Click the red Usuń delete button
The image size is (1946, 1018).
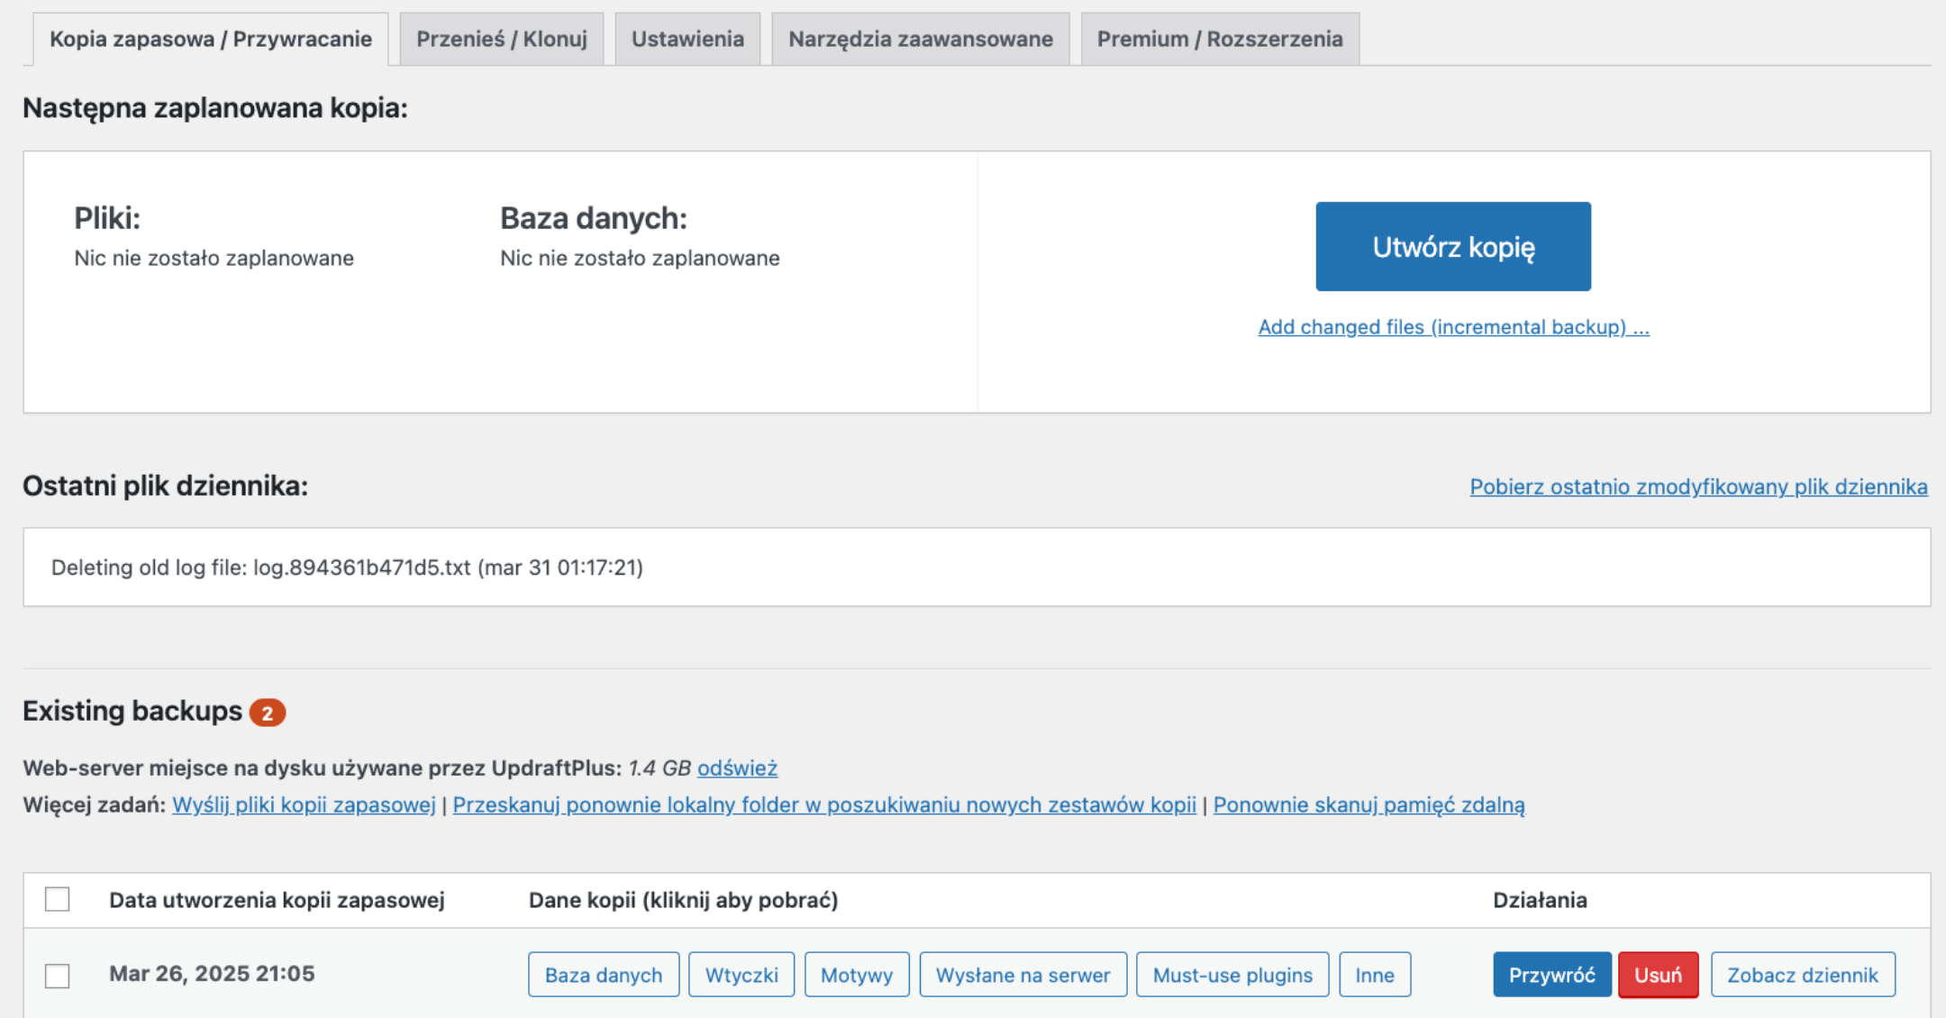point(1658,975)
